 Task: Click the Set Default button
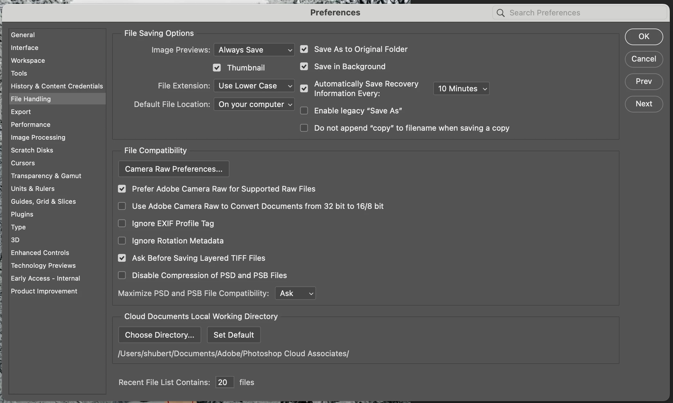[234, 335]
